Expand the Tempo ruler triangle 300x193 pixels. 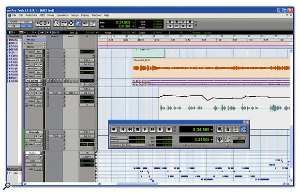coord(25,44)
